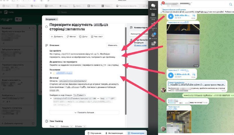Click the Описание description lines icon
Screen dimensions: 234x135
click(47, 45)
